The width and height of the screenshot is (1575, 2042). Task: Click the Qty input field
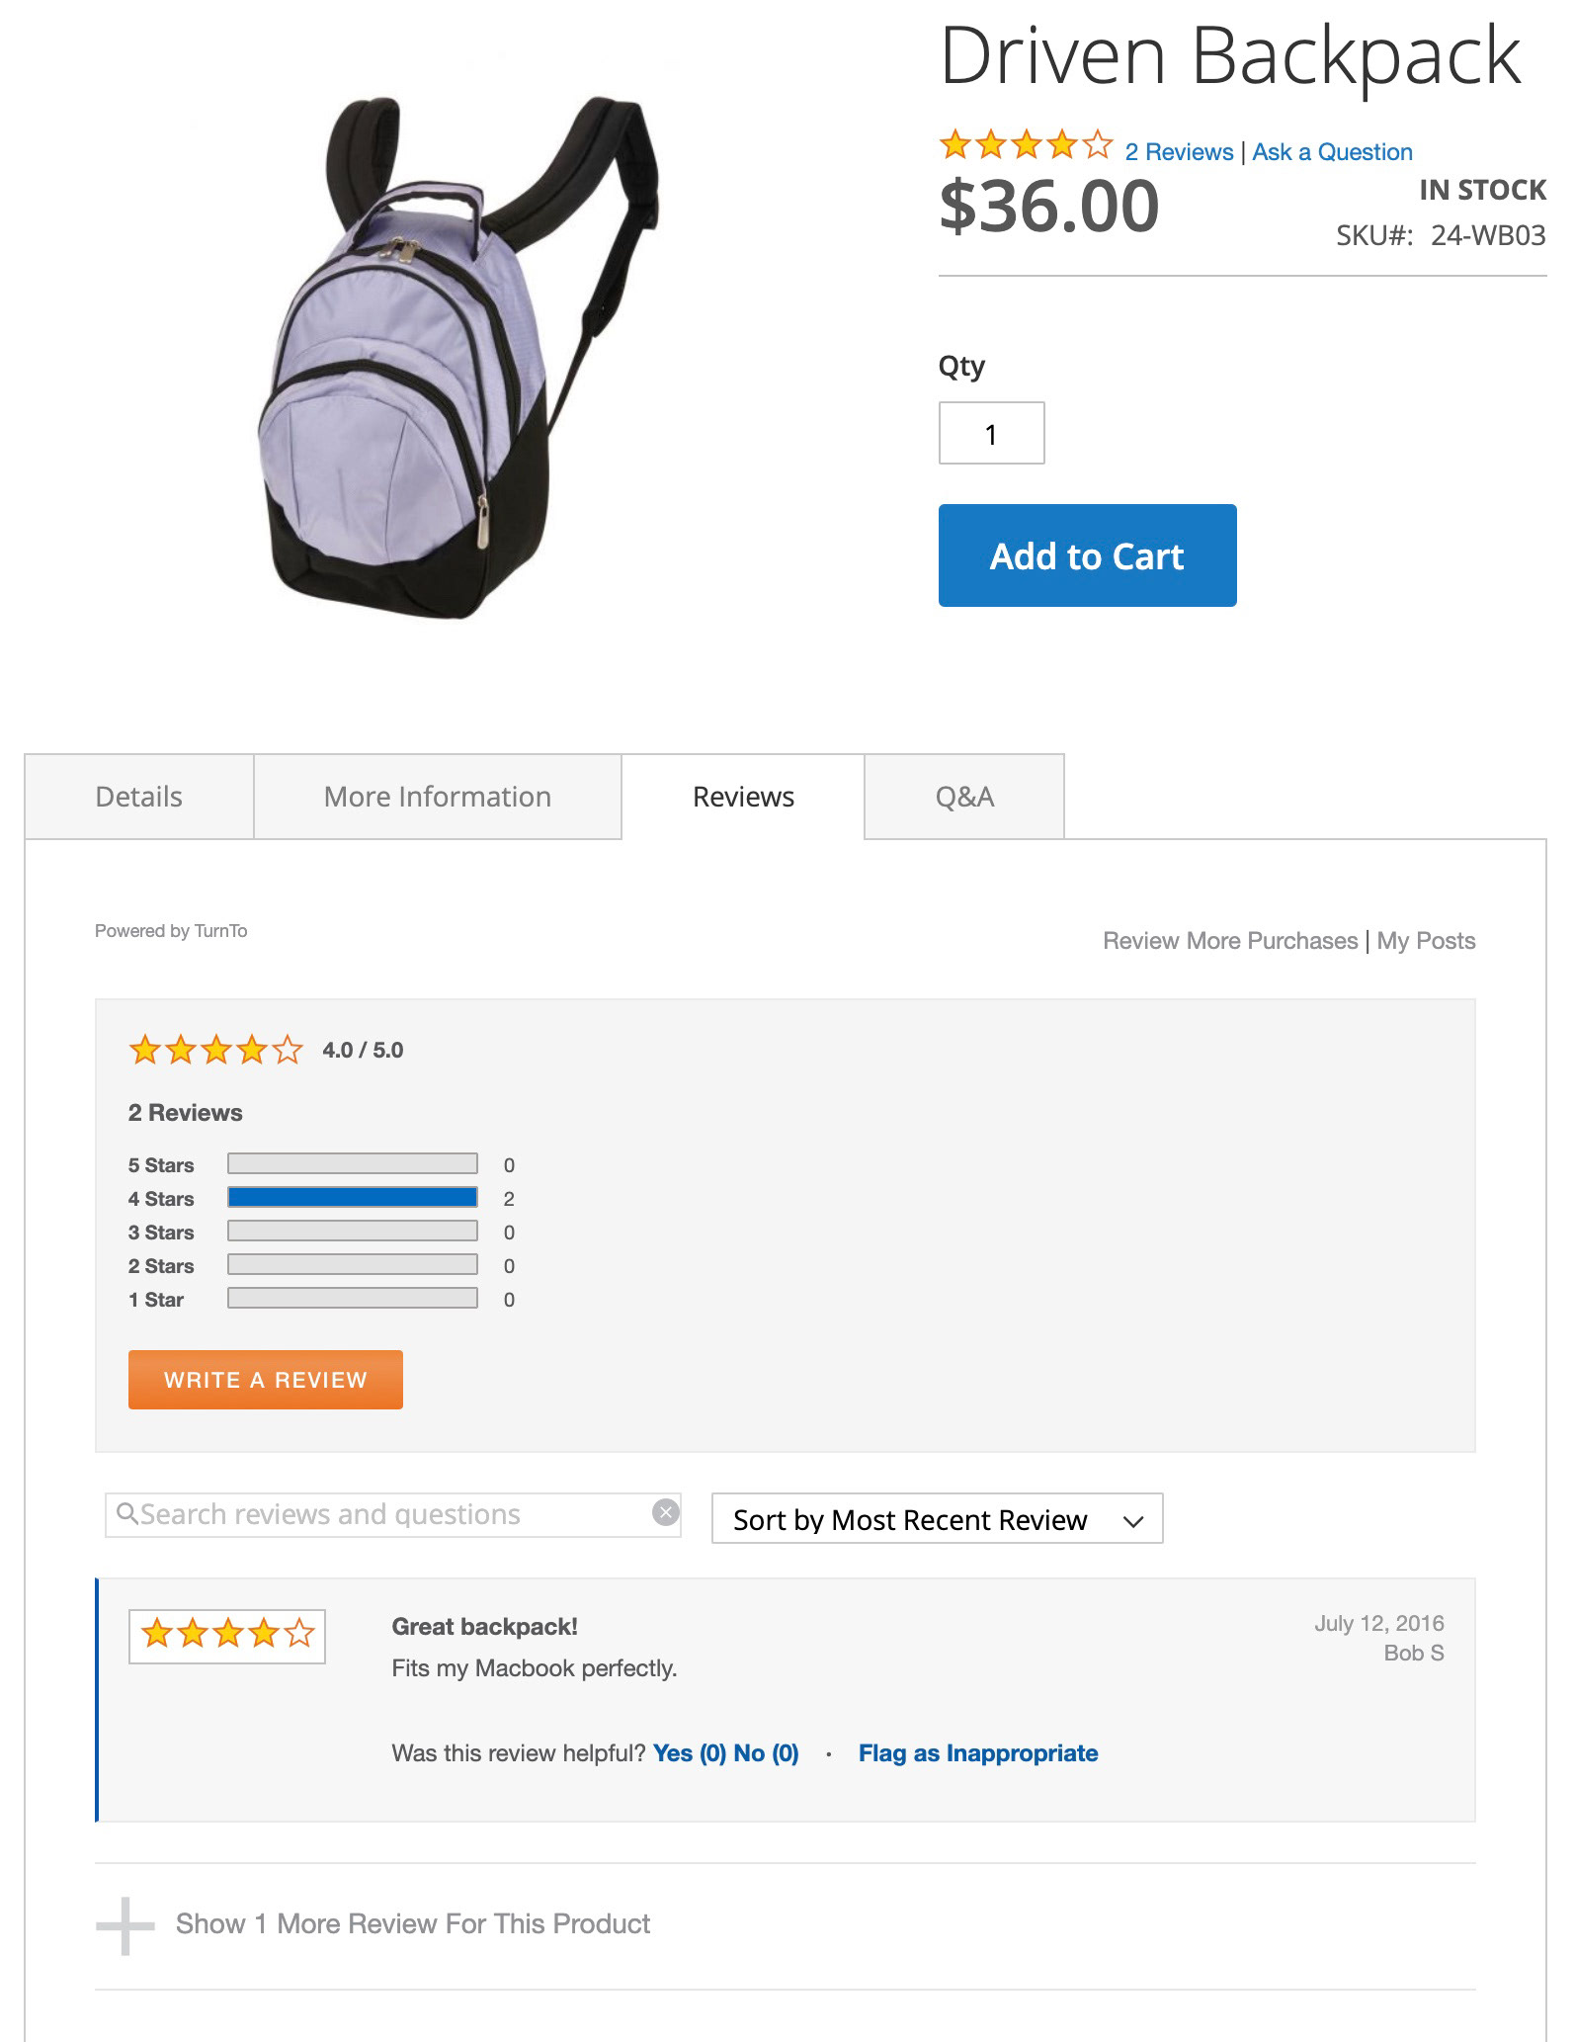coord(991,433)
